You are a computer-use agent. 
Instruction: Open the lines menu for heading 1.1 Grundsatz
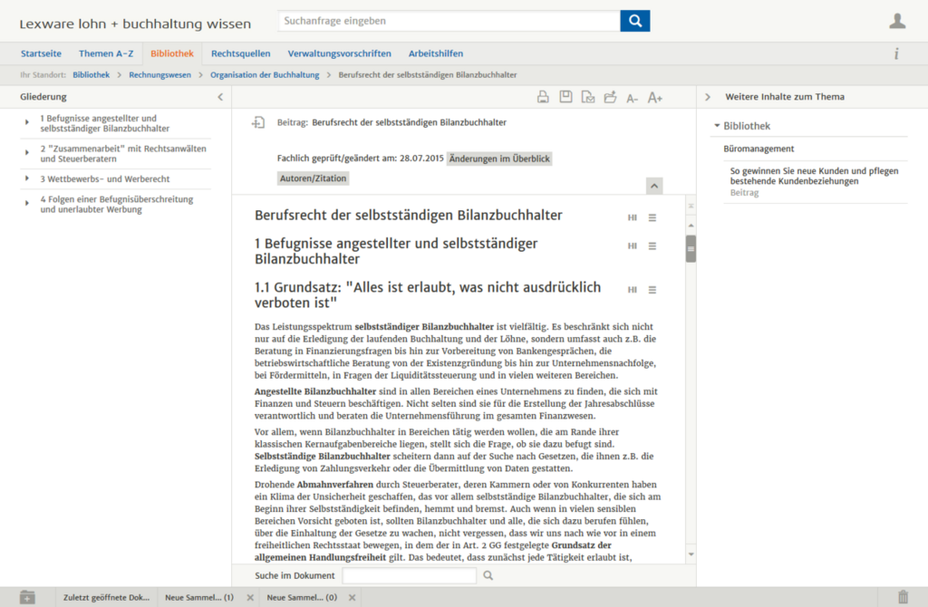coord(652,290)
